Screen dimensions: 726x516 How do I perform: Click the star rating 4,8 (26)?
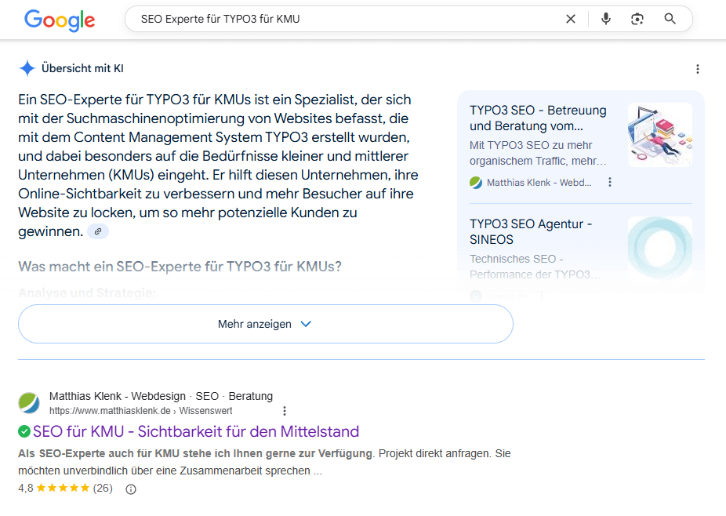click(65, 489)
